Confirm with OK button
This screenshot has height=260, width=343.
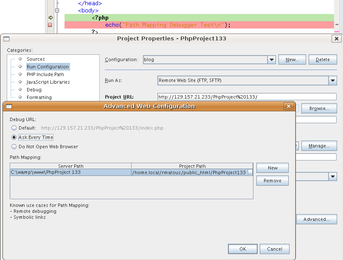click(x=243, y=249)
